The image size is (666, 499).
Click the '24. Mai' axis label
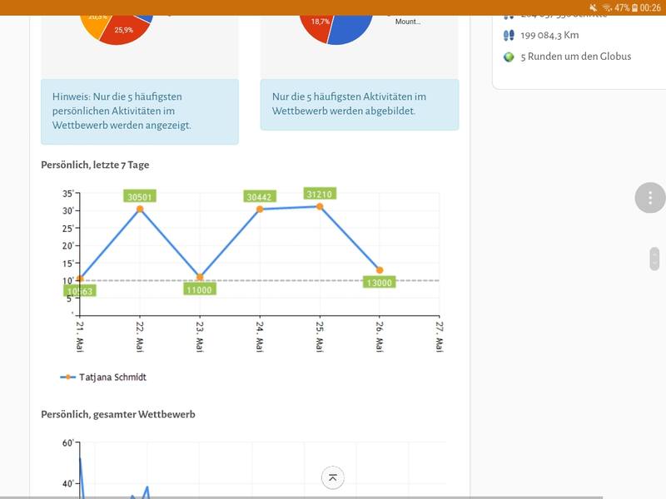(260, 337)
